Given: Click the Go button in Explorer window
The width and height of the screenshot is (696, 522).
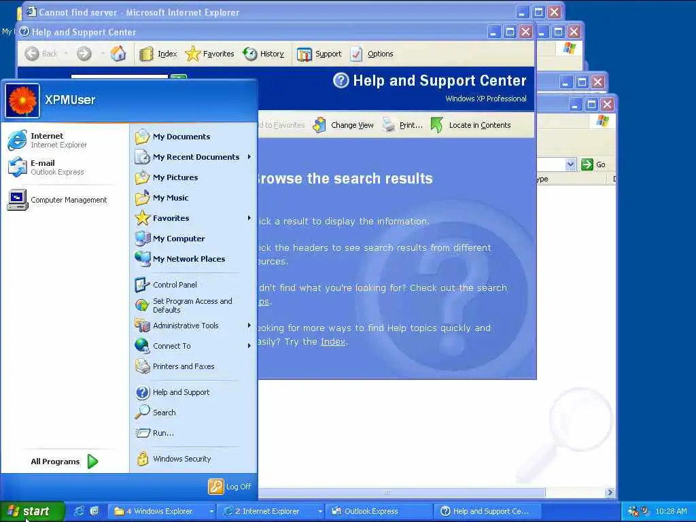Looking at the screenshot, I should 593,164.
